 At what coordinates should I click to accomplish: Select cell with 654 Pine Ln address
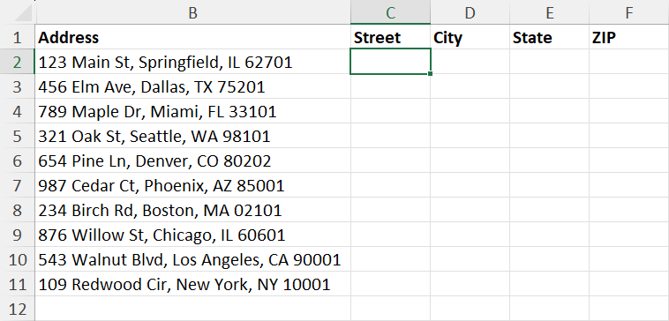coord(193,161)
